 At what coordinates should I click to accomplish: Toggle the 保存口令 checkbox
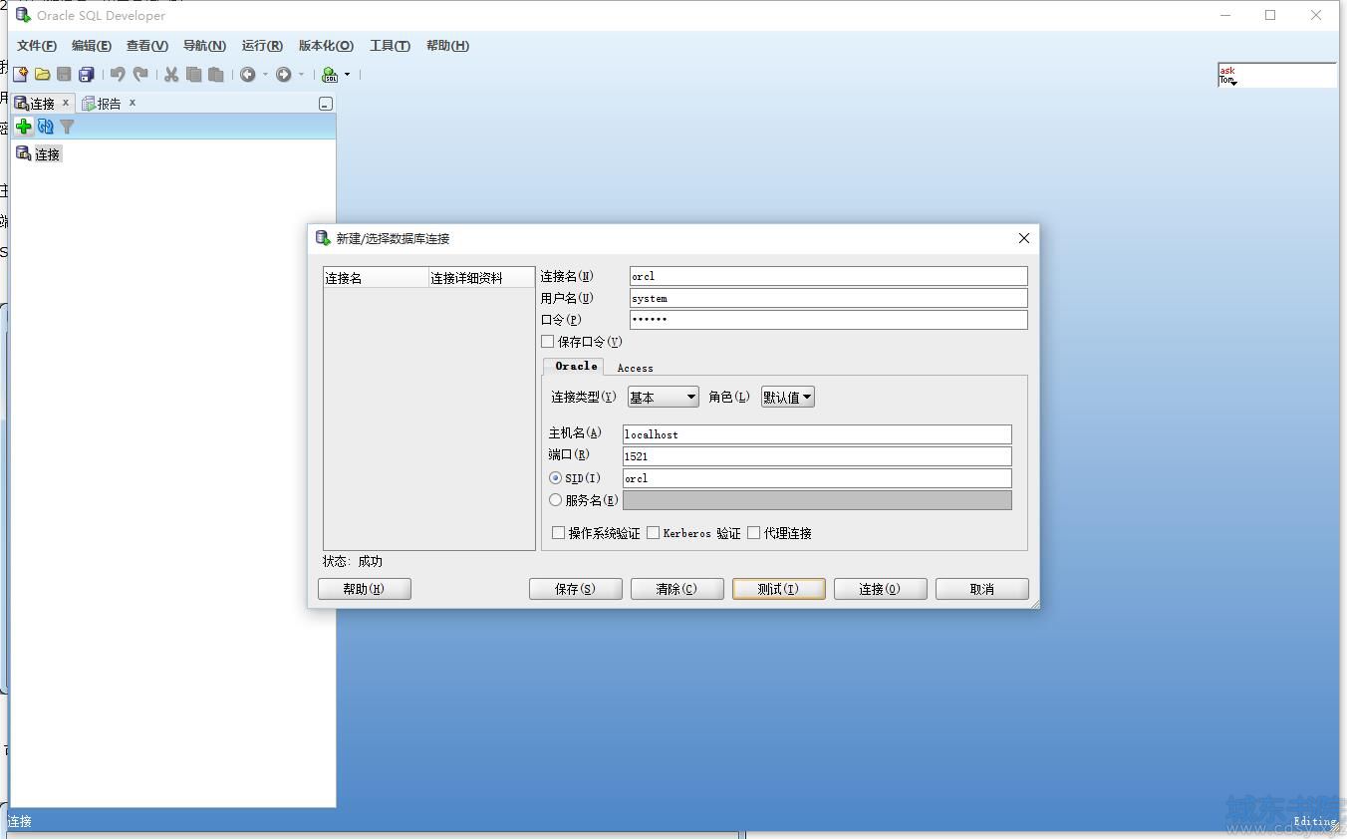pyautogui.click(x=547, y=342)
